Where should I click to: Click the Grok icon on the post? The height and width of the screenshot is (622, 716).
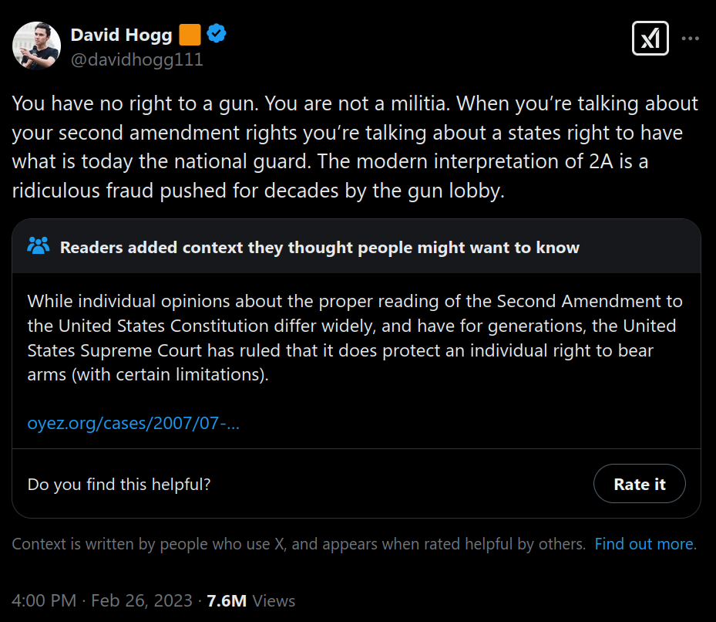650,39
